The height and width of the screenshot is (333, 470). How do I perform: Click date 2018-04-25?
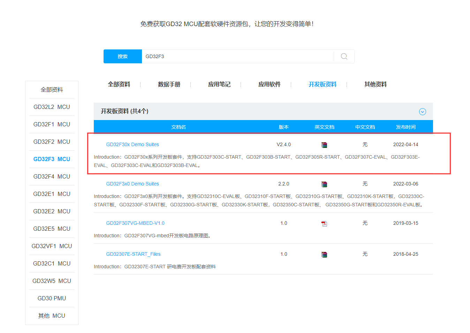coord(406,254)
